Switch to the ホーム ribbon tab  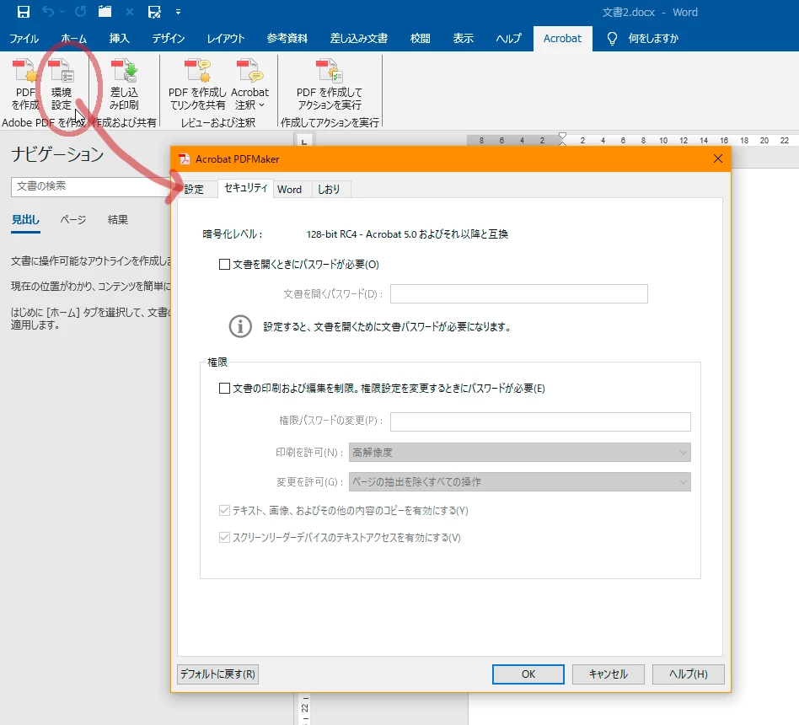(74, 39)
